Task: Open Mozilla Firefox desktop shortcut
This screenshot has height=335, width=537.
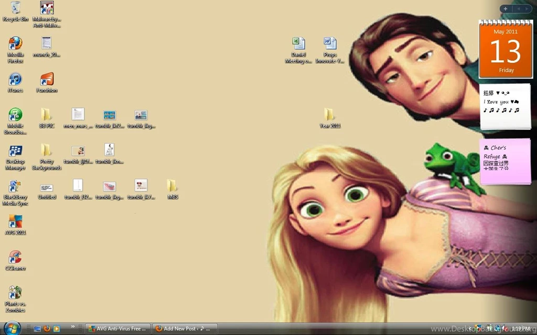Action: [15, 50]
